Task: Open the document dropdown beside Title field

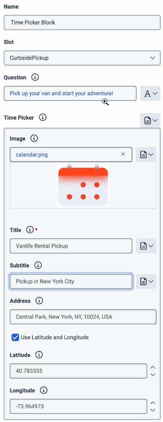Action: point(146,246)
